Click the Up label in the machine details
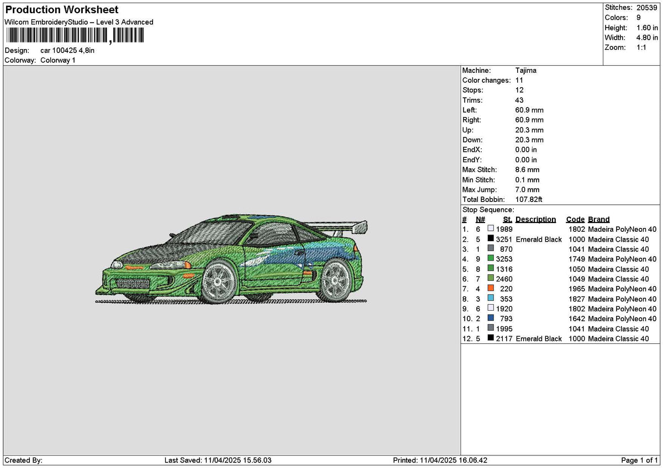This screenshot has width=663, height=468. tap(469, 130)
